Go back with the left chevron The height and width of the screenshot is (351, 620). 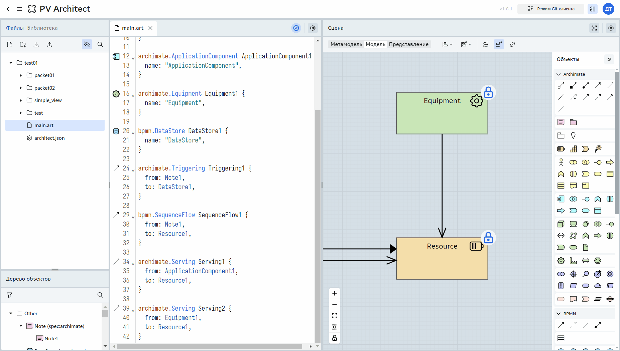[x=8, y=9]
